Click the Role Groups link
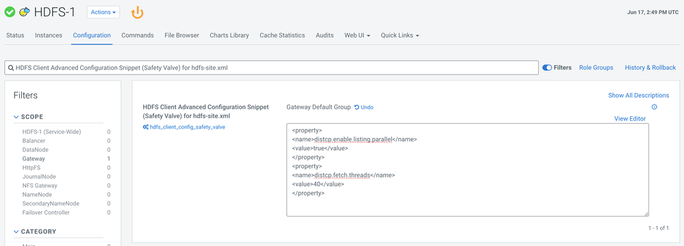This screenshot has height=246, width=684. tap(596, 68)
